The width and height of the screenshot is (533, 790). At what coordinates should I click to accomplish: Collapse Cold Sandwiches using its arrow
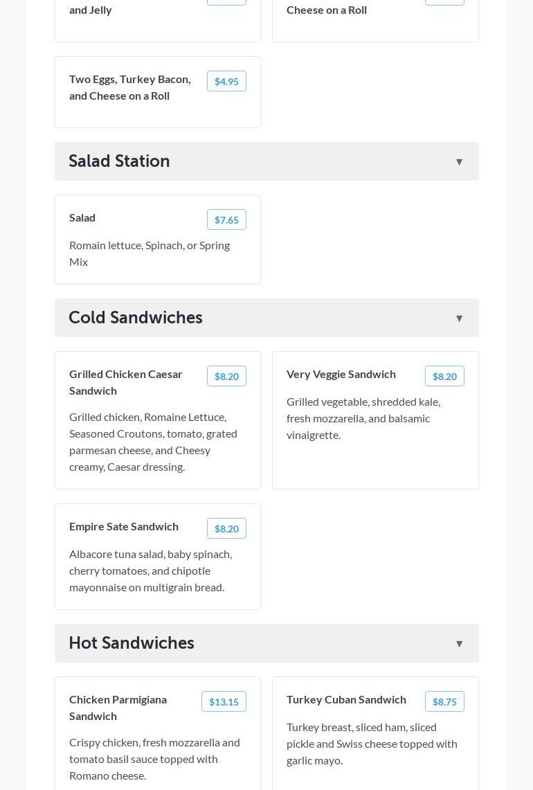[459, 318]
